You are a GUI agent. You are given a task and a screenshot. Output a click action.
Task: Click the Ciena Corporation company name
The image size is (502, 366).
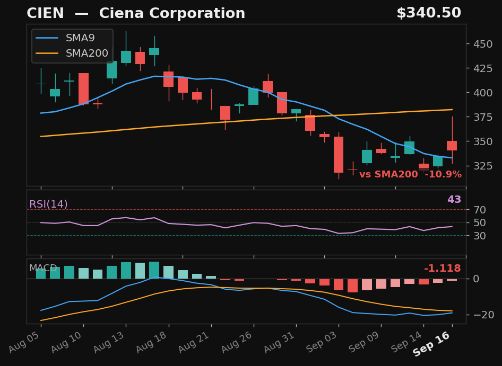coord(172,13)
